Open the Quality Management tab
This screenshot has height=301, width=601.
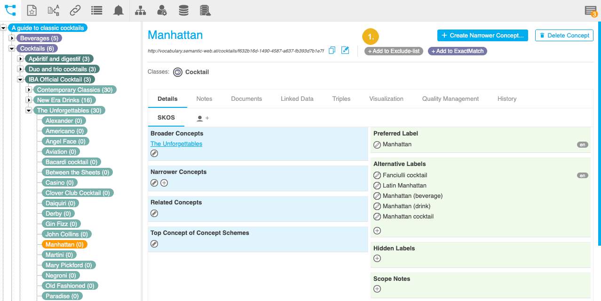coord(450,99)
